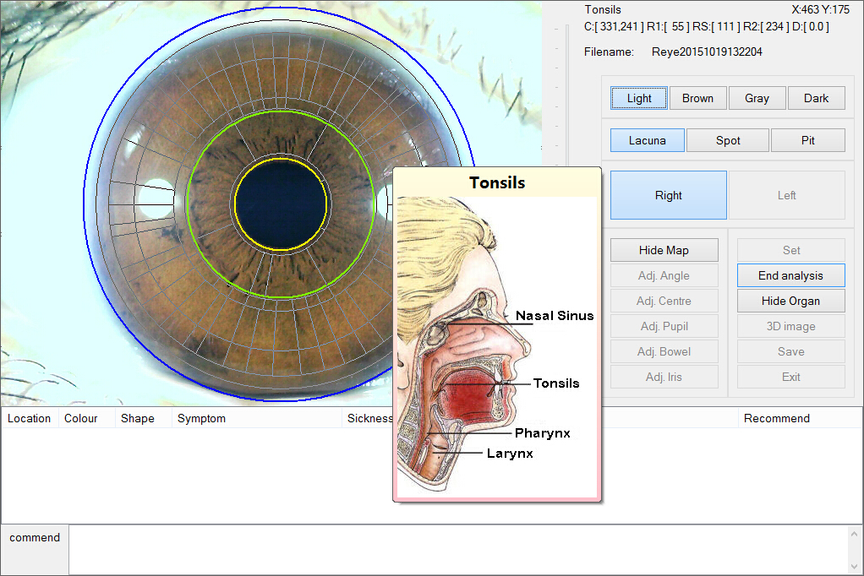This screenshot has width=864, height=576.
Task: Click inside the commend text box
Action: point(457,550)
